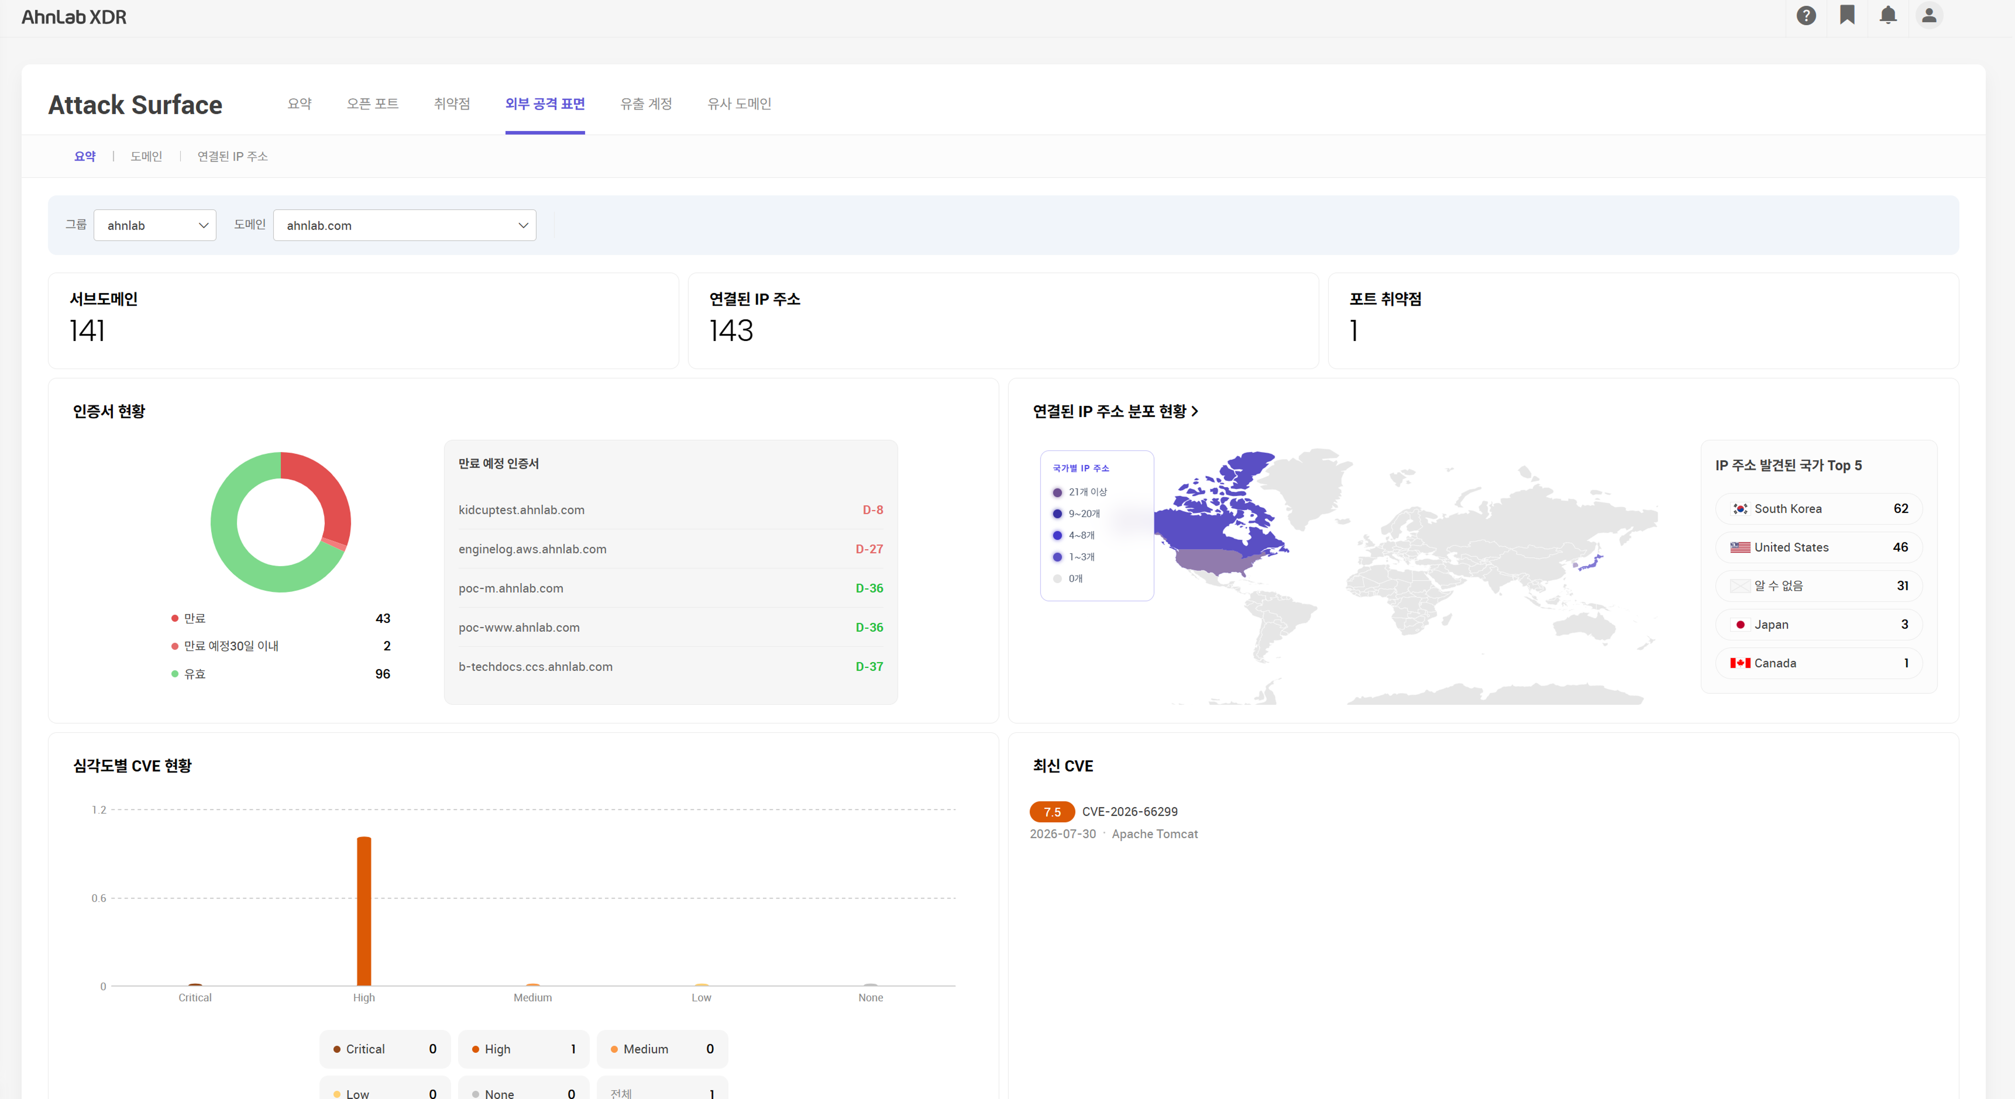Click the 0개 map legend swatch
Viewport: 2015px width, 1099px height.
coord(1057,579)
